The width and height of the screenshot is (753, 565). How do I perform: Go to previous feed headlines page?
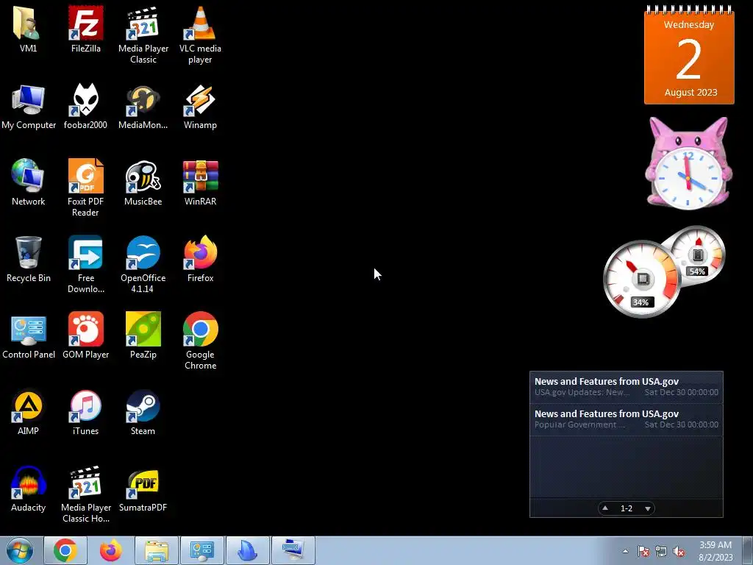[605, 508]
